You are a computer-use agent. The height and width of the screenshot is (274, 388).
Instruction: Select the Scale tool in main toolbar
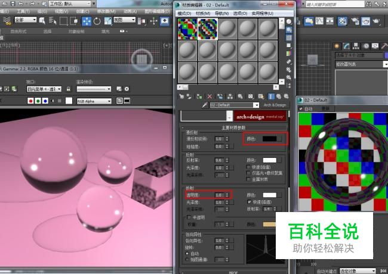click(108, 21)
